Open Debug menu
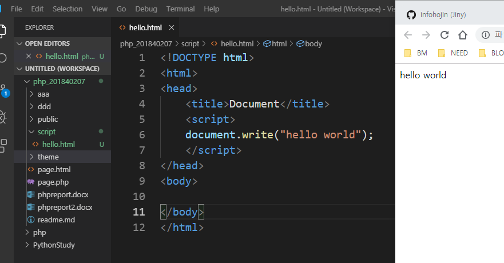 [146, 9]
